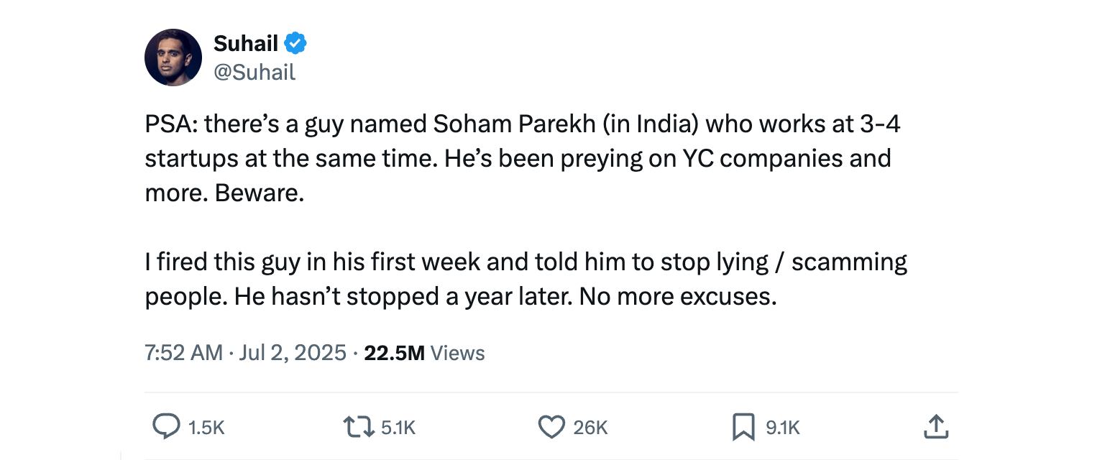This screenshot has height=460, width=1110.
Task: Click the reply icon on the tweet
Action: (x=167, y=427)
